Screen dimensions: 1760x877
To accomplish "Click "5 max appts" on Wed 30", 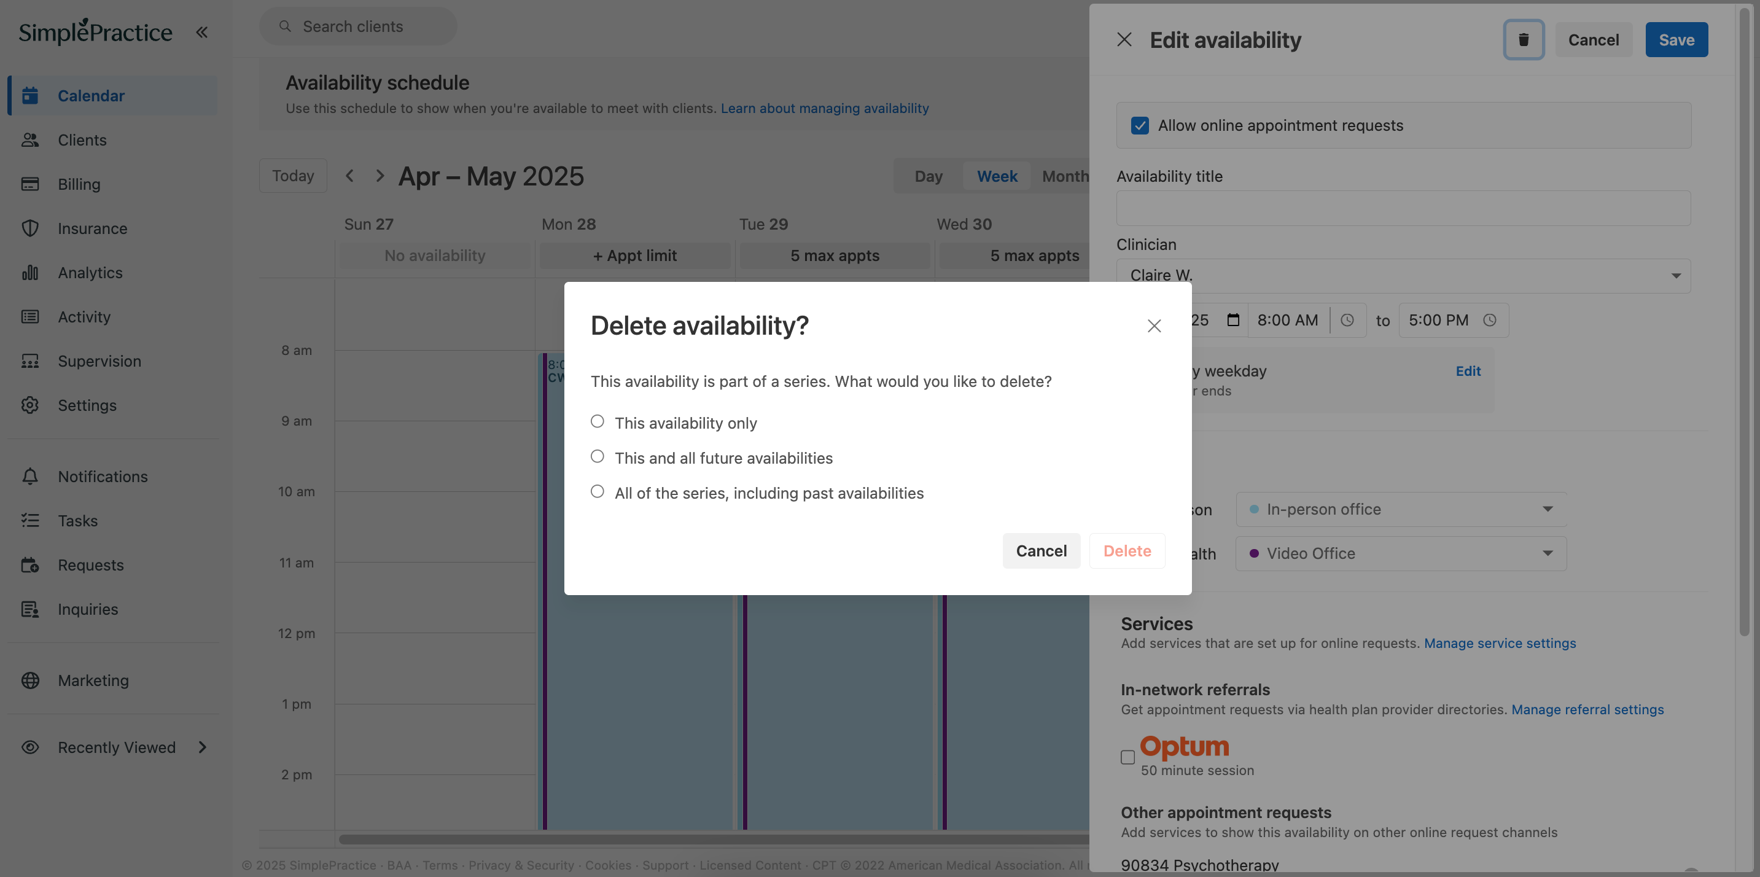I will (1014, 255).
